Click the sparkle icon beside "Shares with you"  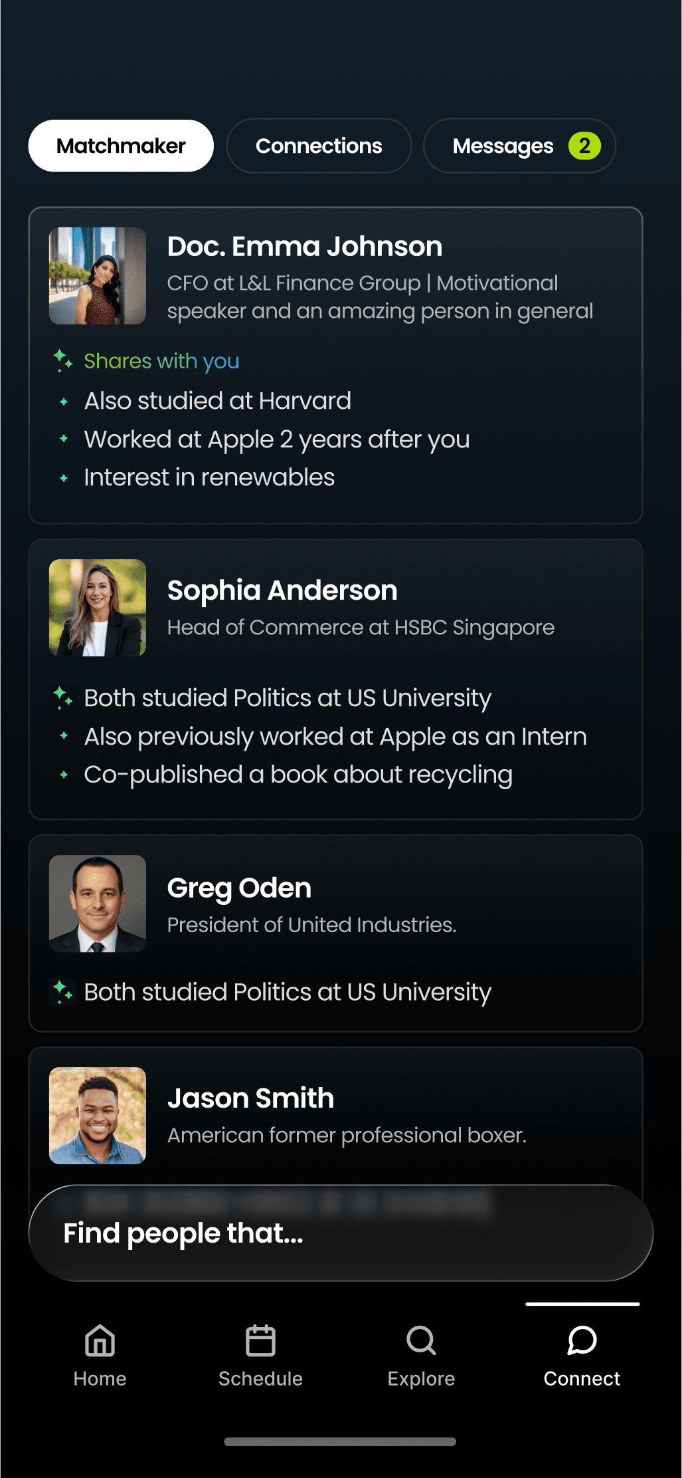coord(62,360)
